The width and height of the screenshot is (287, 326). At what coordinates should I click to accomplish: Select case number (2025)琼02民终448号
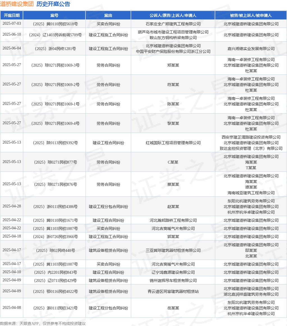click(x=54, y=250)
